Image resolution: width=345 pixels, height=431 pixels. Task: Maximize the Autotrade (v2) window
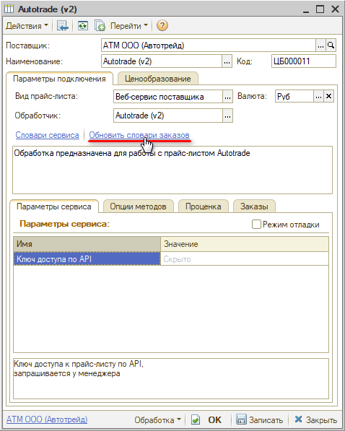point(320,9)
